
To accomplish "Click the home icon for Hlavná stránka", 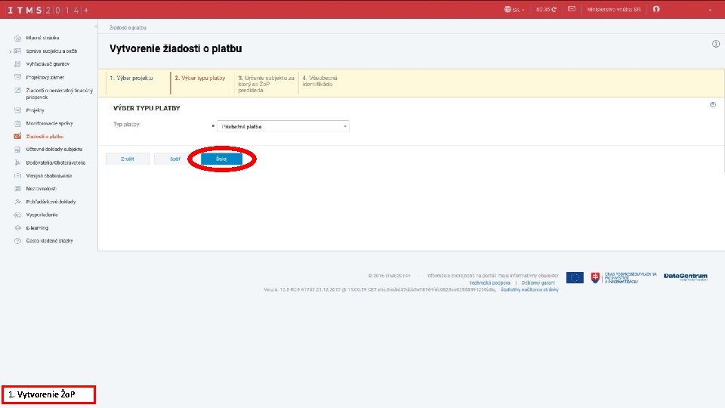I will click(x=17, y=38).
